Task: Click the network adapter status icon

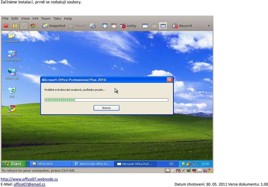Action: (x=184, y=171)
